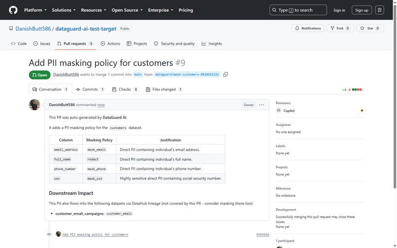Go to the Pricing page
The image size is (397, 248).
[x=186, y=10]
